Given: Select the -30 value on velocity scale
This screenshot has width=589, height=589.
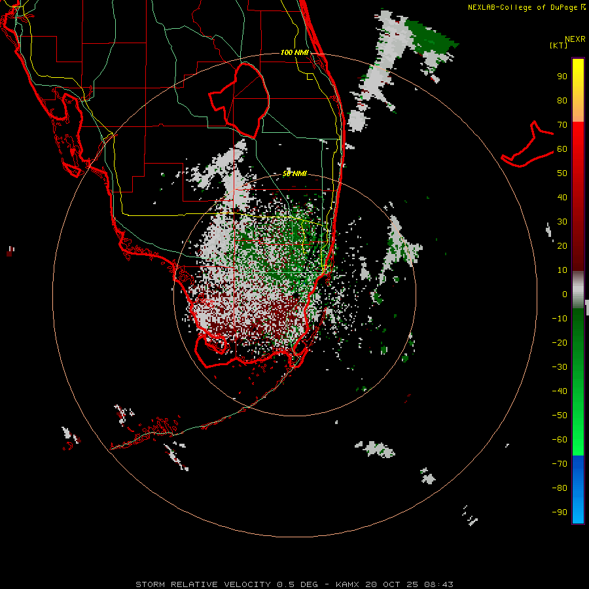Looking at the screenshot, I should (x=560, y=367).
